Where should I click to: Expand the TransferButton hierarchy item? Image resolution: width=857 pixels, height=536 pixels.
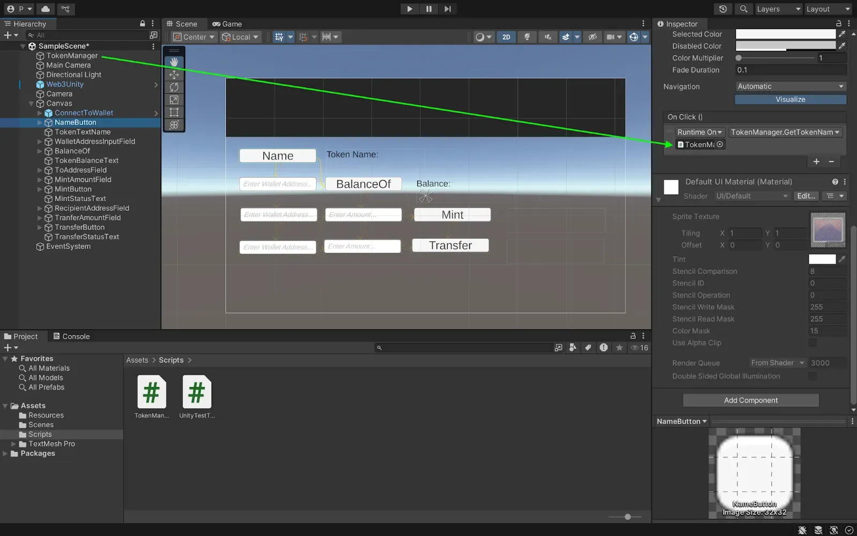tap(40, 227)
